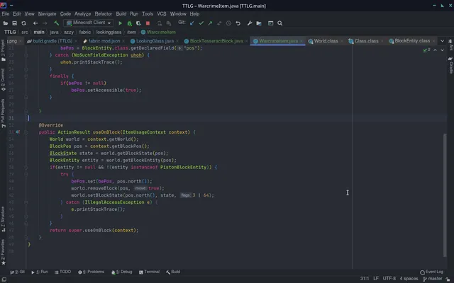Image resolution: width=454 pixels, height=283 pixels.
Task: Open inspections widget green check indicator
Action: point(426,50)
